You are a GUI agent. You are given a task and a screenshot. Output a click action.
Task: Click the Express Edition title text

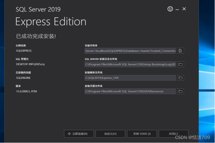(51, 22)
